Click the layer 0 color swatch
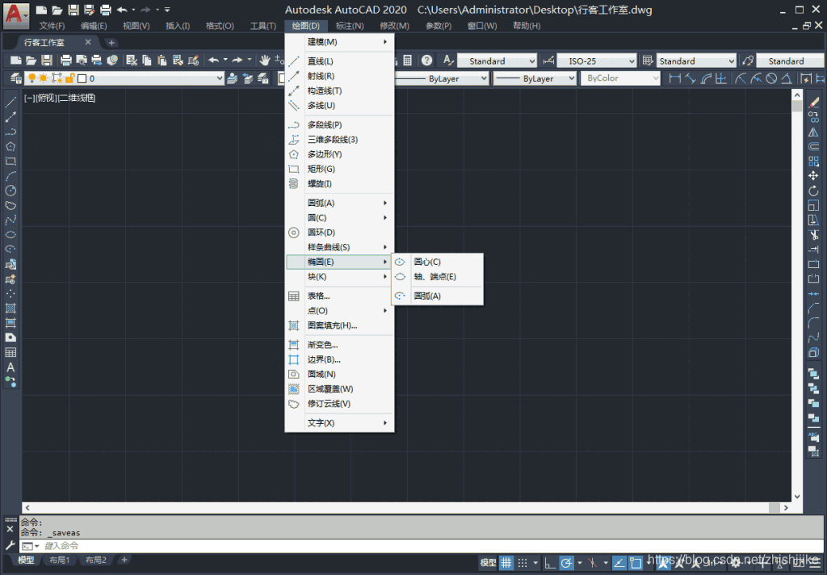The image size is (827, 575). [x=82, y=78]
